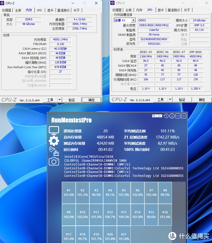Click the 878 时钟 tRFC value
The height and width of the screenshot is (243, 212).
coord(60,67)
